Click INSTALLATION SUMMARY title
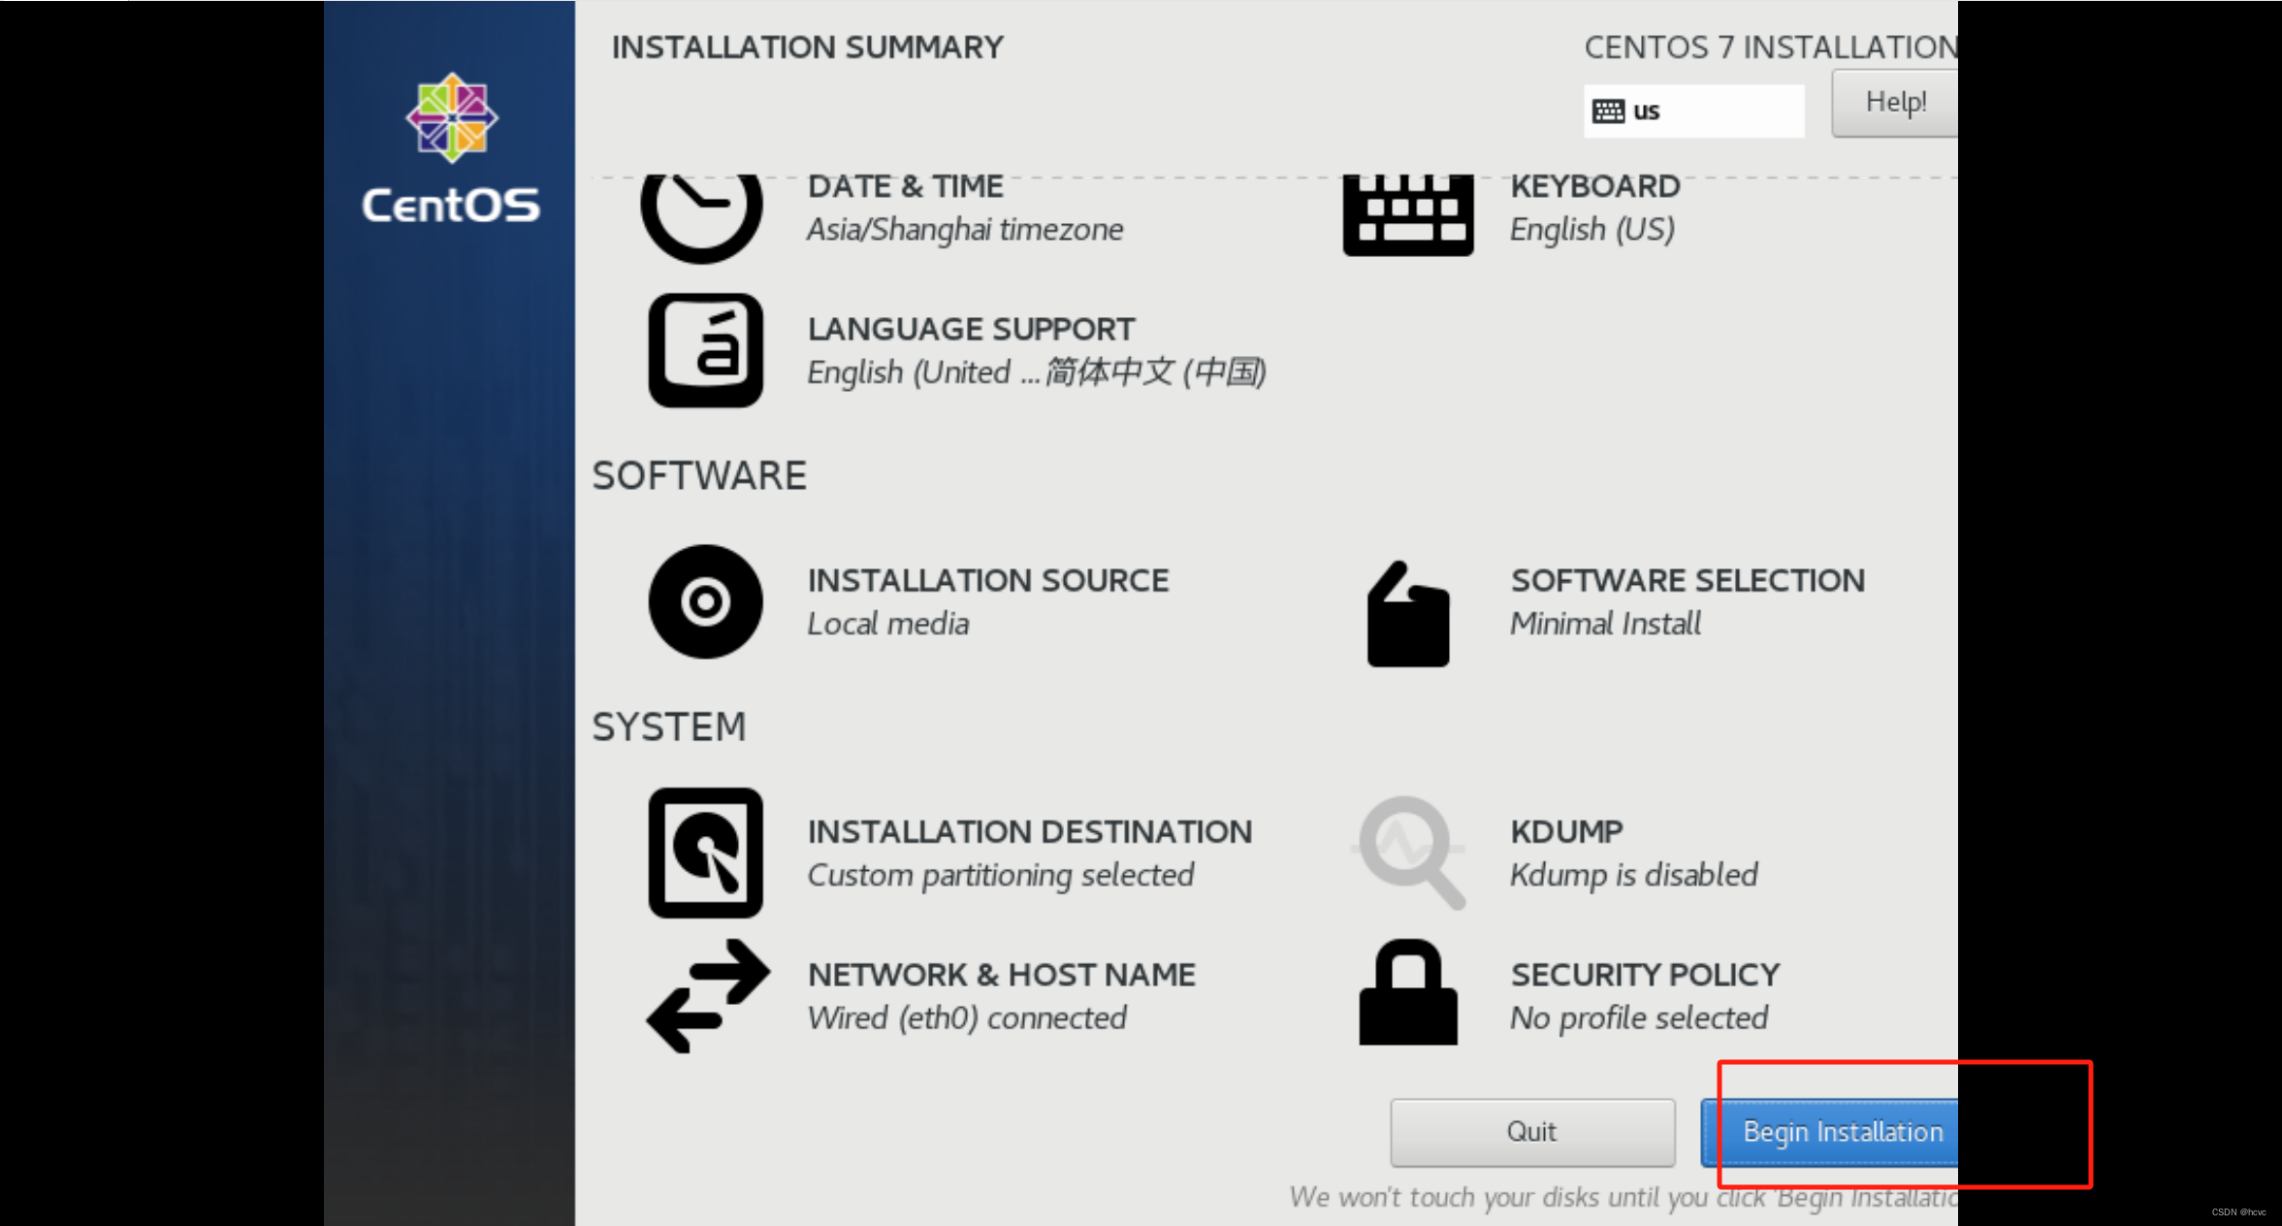The height and width of the screenshot is (1226, 2282). [x=807, y=48]
